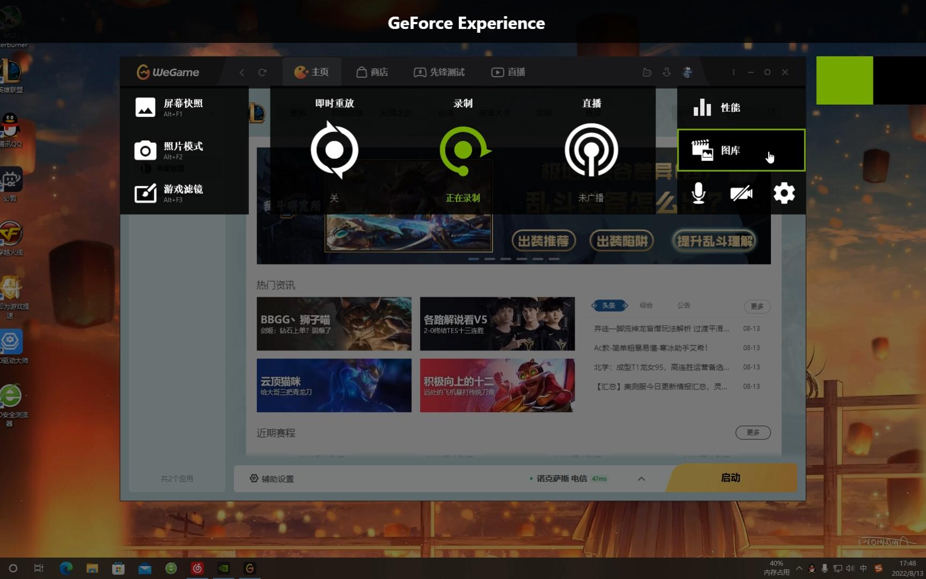This screenshot has width=926, height=579.
Task: Open Microsoft Edge from taskbar
Action: [66, 568]
